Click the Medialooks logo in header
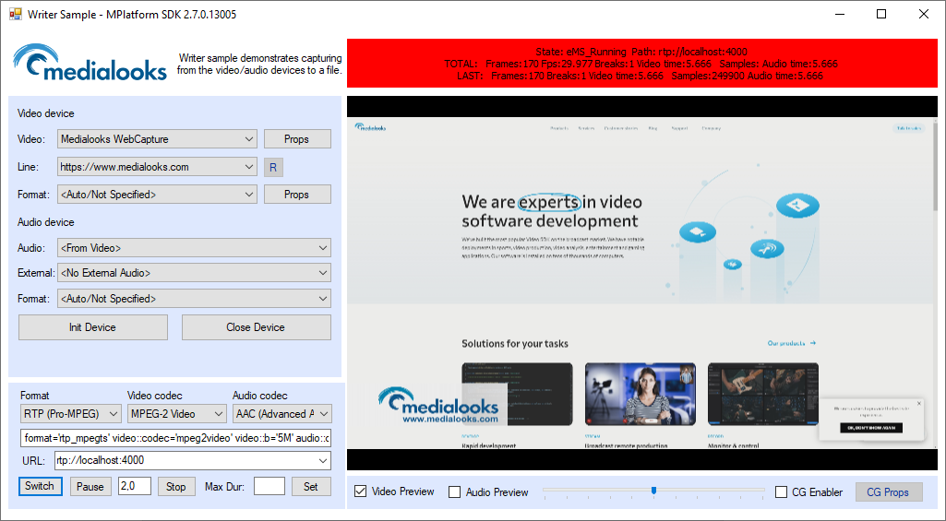946x521 pixels. [x=90, y=62]
